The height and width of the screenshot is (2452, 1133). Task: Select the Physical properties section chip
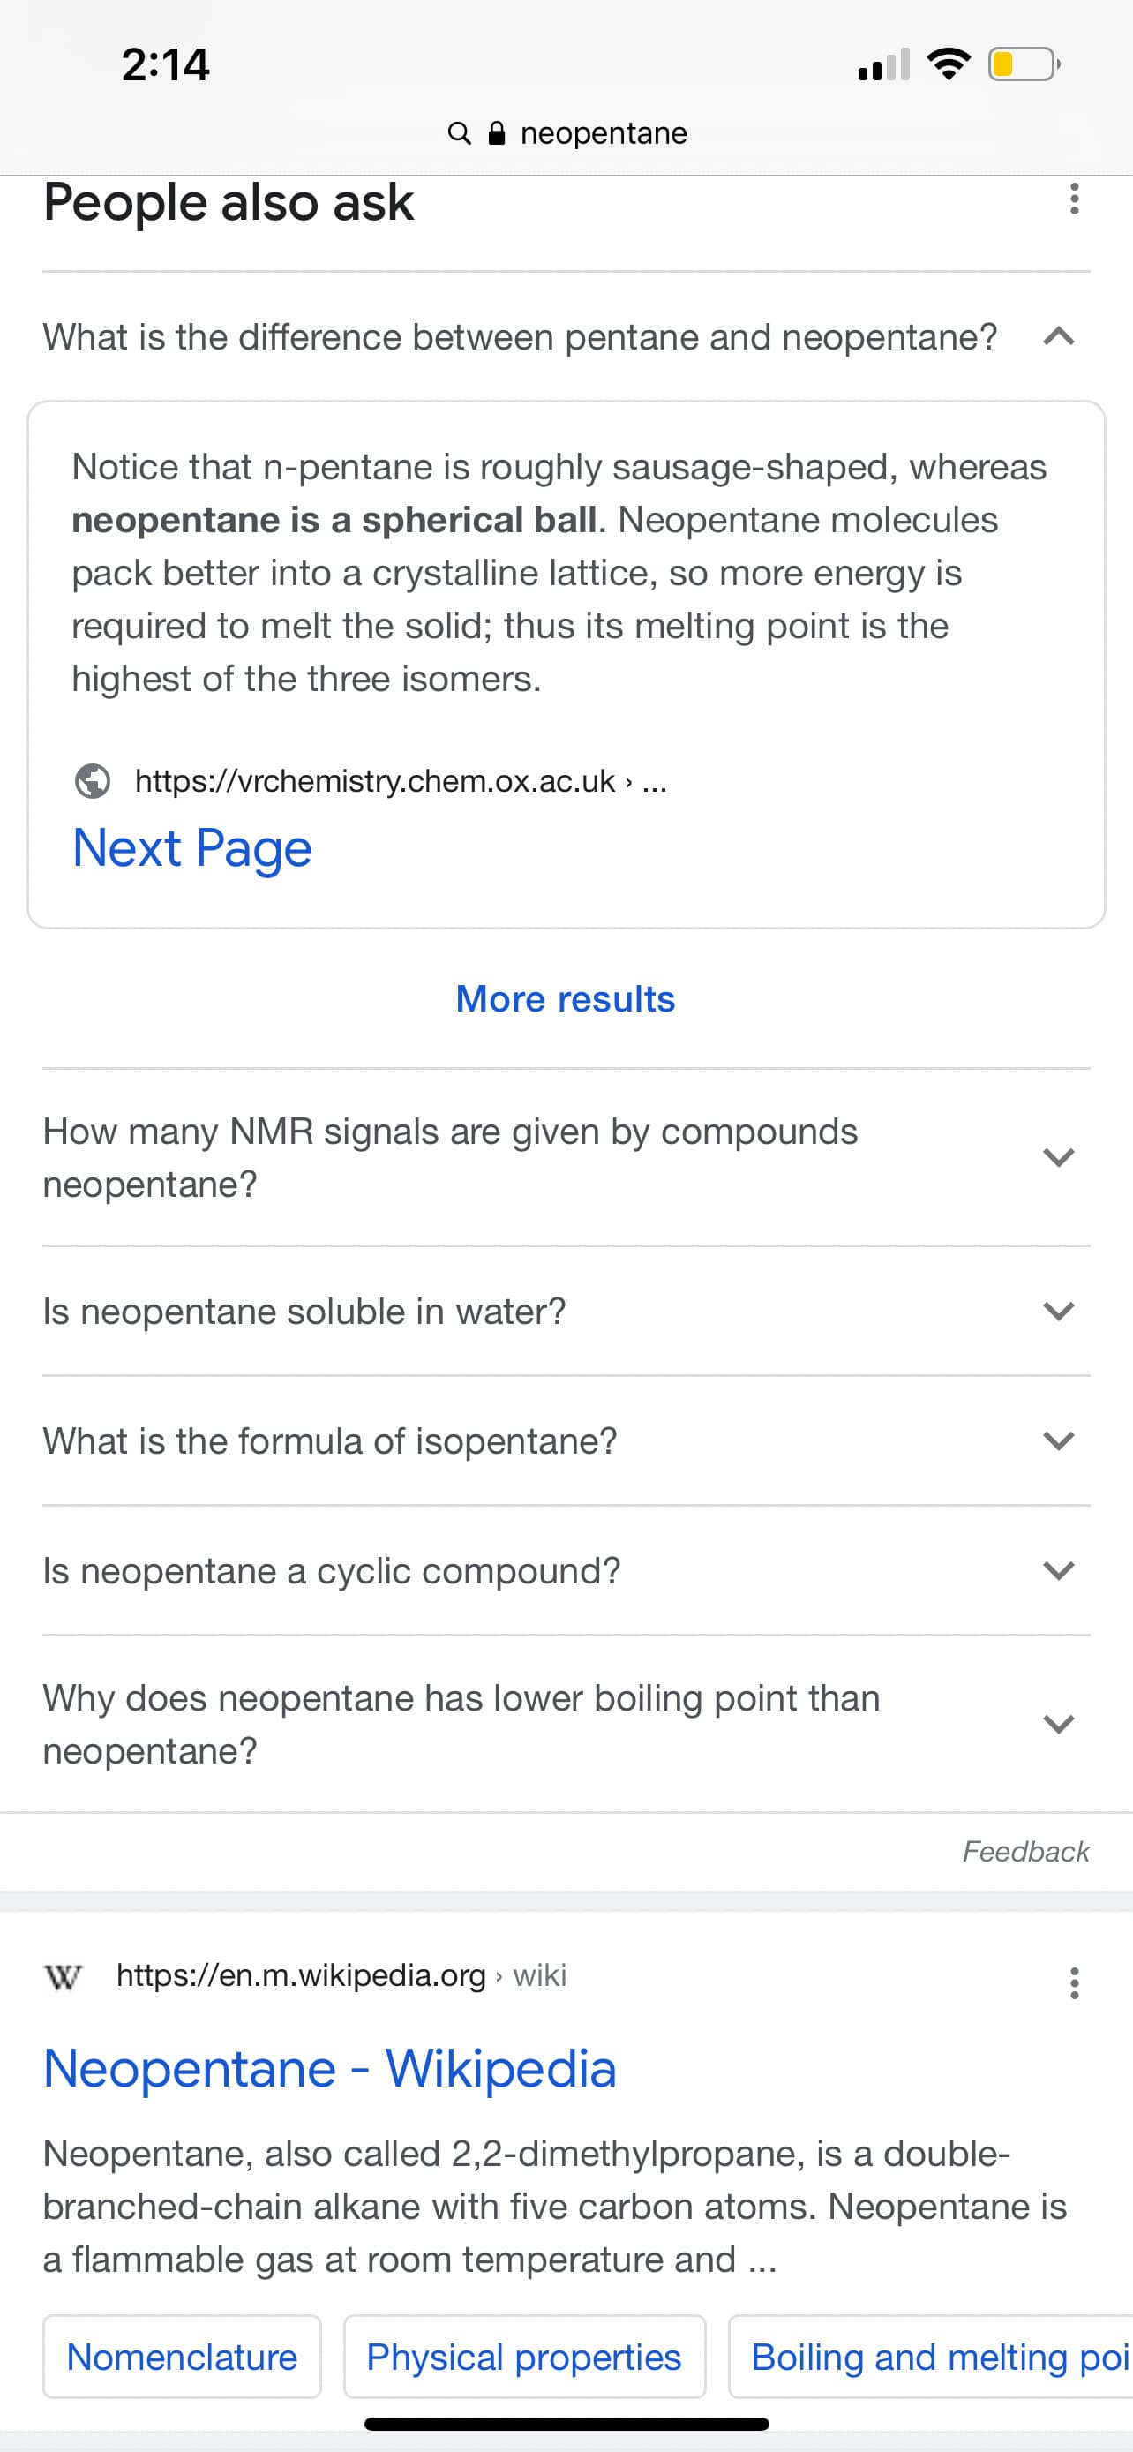click(524, 2357)
